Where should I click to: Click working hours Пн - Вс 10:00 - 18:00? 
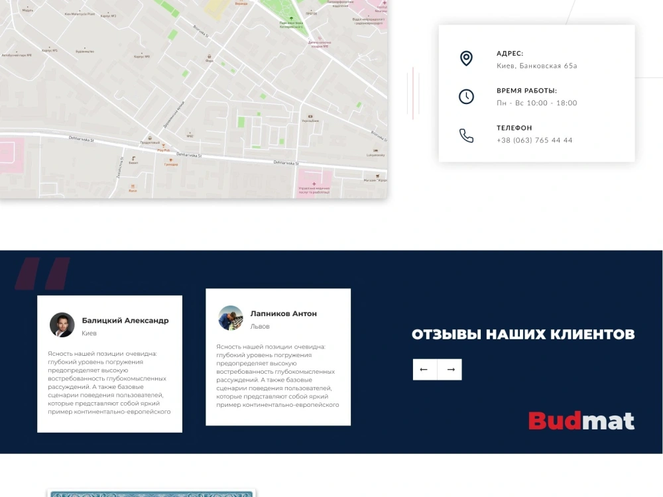click(x=536, y=103)
